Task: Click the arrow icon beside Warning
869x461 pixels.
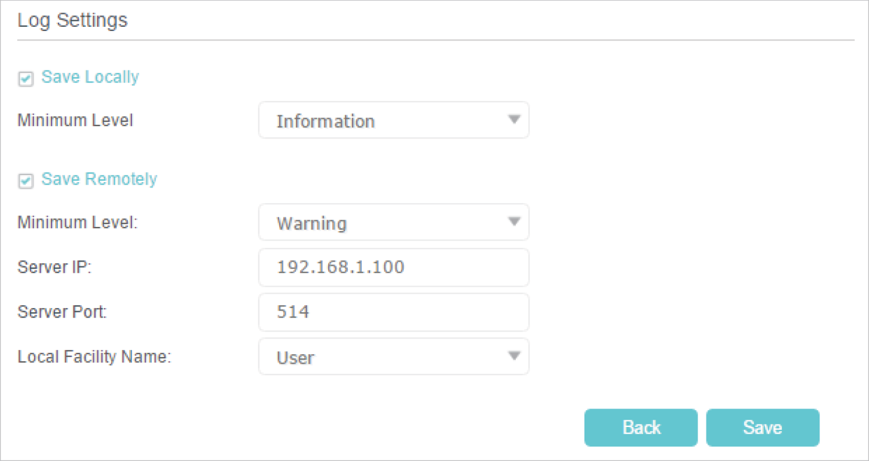Action: pyautogui.click(x=513, y=222)
